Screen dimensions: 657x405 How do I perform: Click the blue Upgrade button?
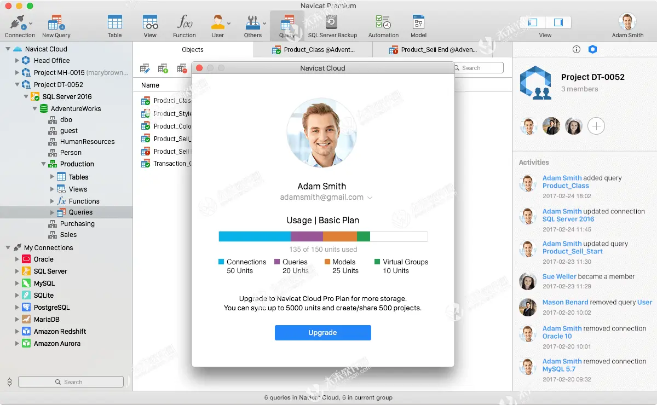pos(323,333)
